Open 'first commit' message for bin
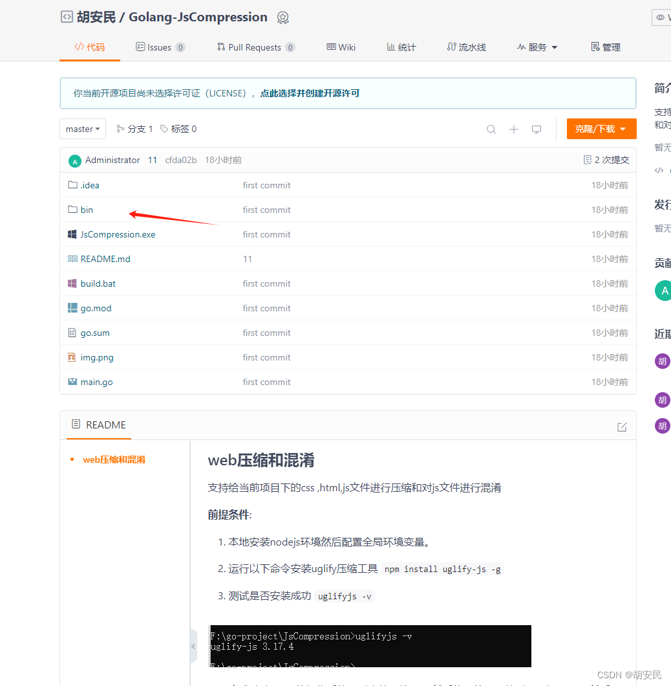The image size is (671, 686). [266, 210]
